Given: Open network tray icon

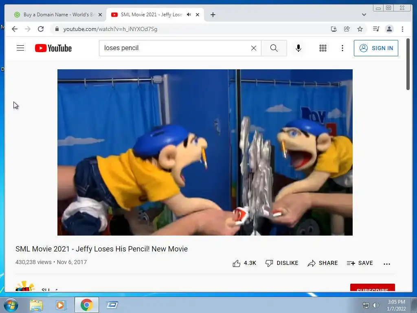Looking at the screenshot, I should click(366, 305).
